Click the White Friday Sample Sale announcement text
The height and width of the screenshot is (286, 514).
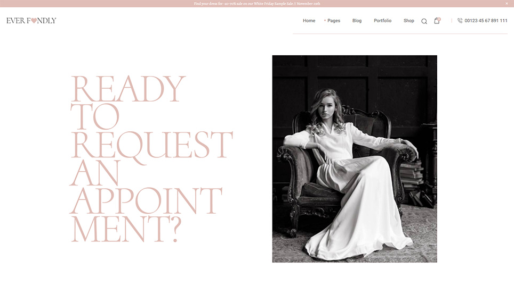[x=257, y=4]
